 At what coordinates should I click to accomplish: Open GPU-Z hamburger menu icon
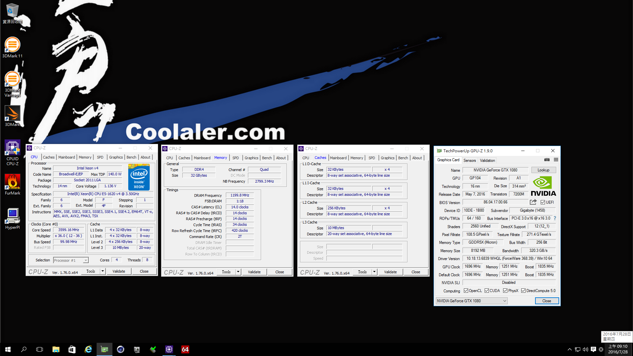tap(556, 160)
